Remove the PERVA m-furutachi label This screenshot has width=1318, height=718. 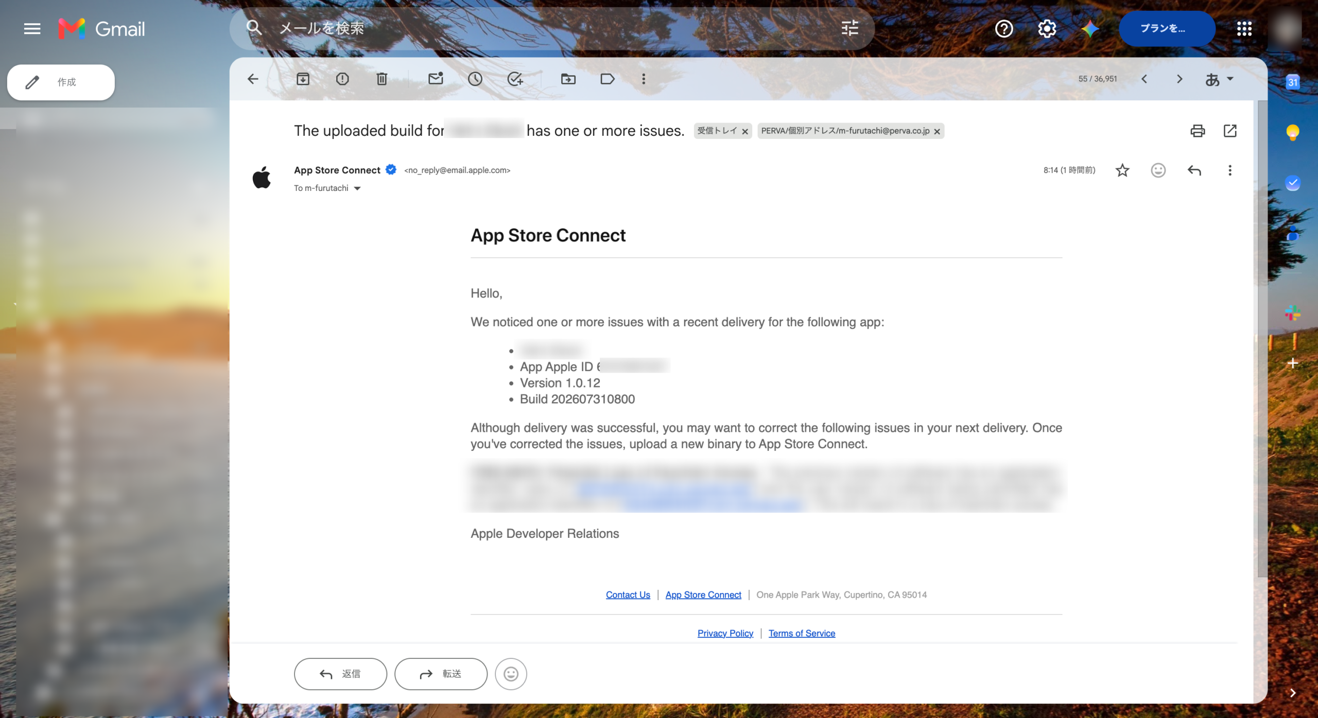point(937,132)
